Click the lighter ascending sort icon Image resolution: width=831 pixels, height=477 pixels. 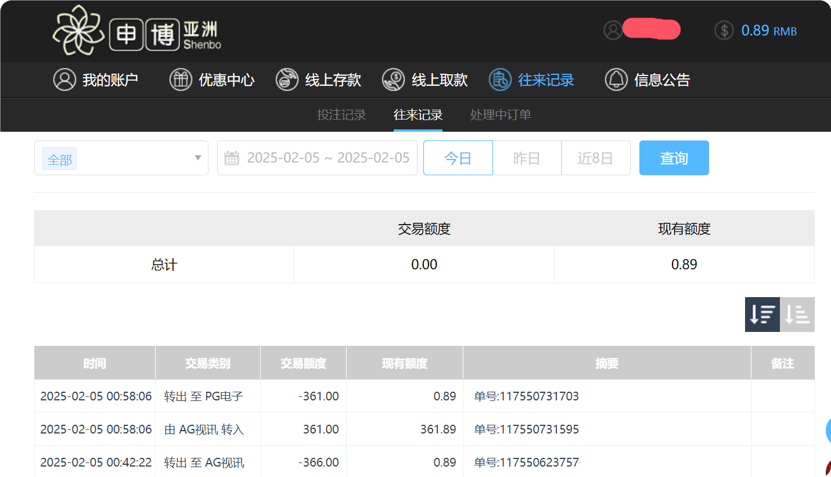[797, 314]
